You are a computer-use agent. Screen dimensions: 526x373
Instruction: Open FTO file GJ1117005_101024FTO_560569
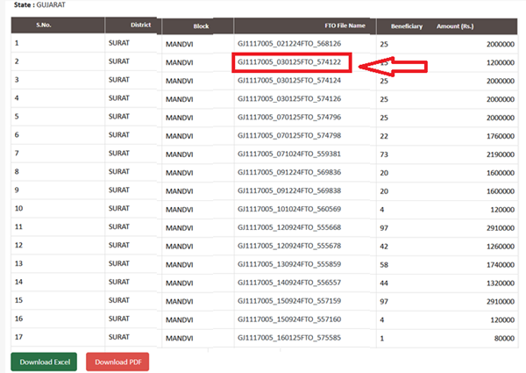pyautogui.click(x=289, y=209)
